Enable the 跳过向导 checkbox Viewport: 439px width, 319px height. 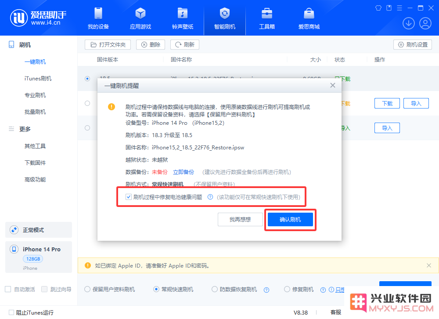(44, 289)
